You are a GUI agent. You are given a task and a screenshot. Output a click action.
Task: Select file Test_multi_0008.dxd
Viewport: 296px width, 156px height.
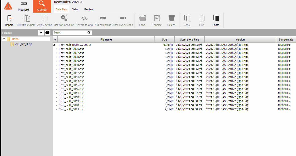[x=72, y=57]
